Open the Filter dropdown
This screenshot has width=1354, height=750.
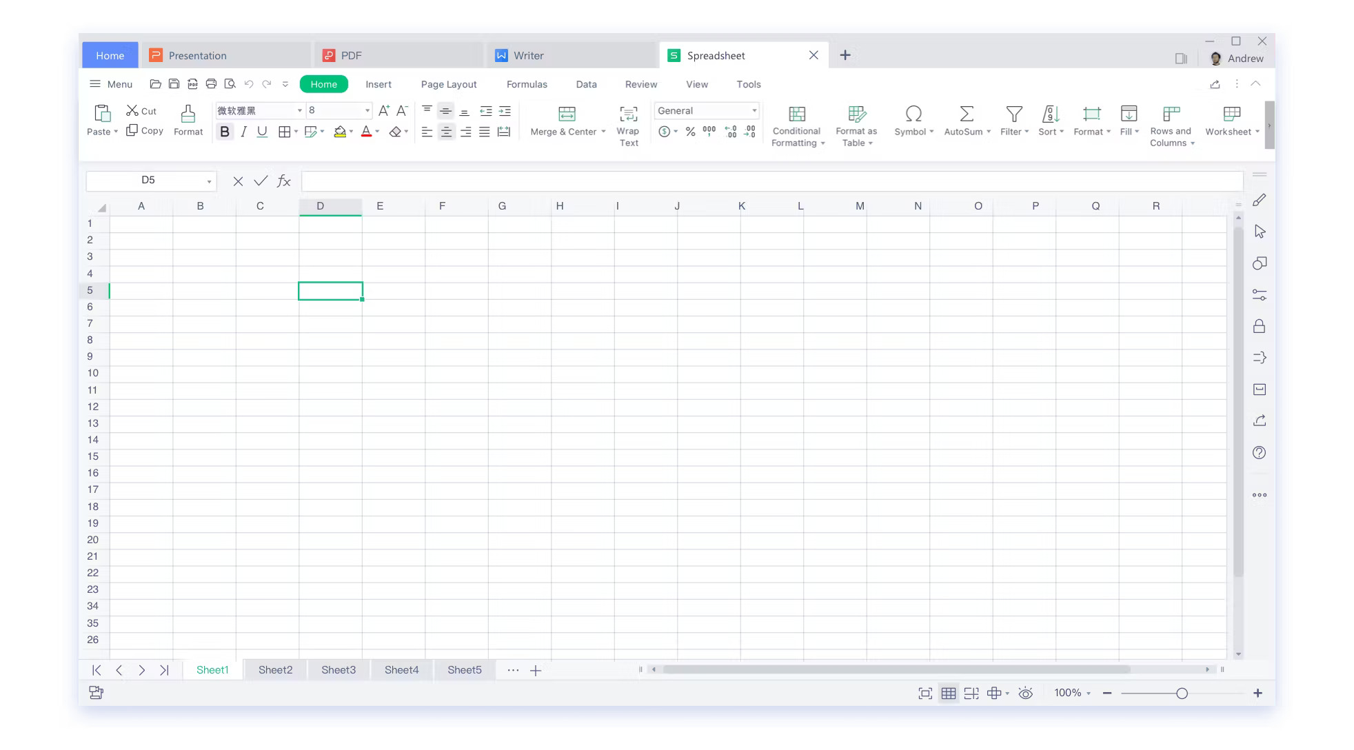pos(1027,132)
